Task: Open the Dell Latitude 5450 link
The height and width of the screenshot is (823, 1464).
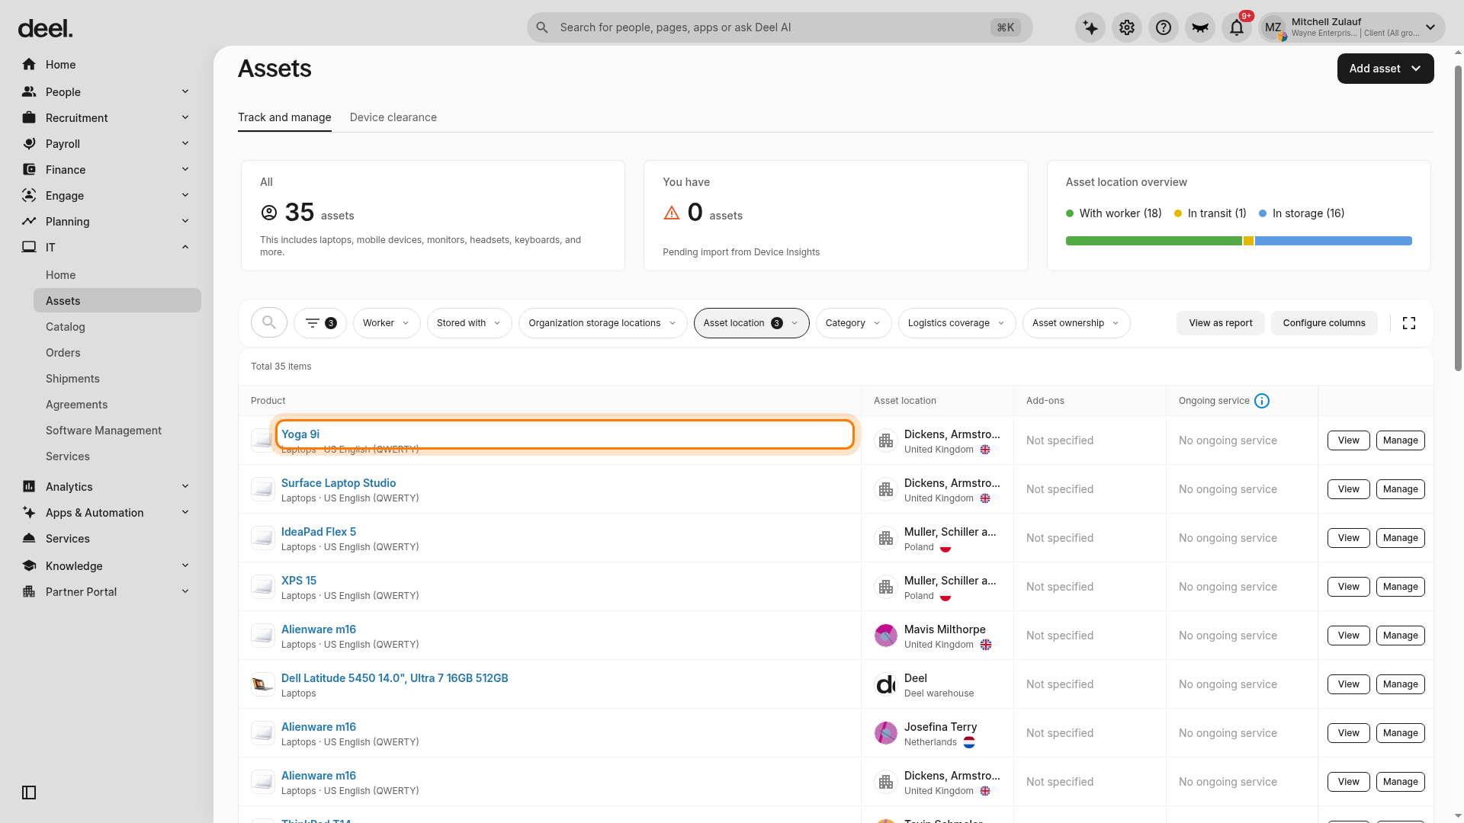Action: [x=395, y=678]
